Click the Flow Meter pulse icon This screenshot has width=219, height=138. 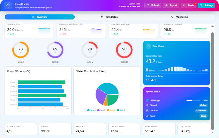(x=149, y=46)
